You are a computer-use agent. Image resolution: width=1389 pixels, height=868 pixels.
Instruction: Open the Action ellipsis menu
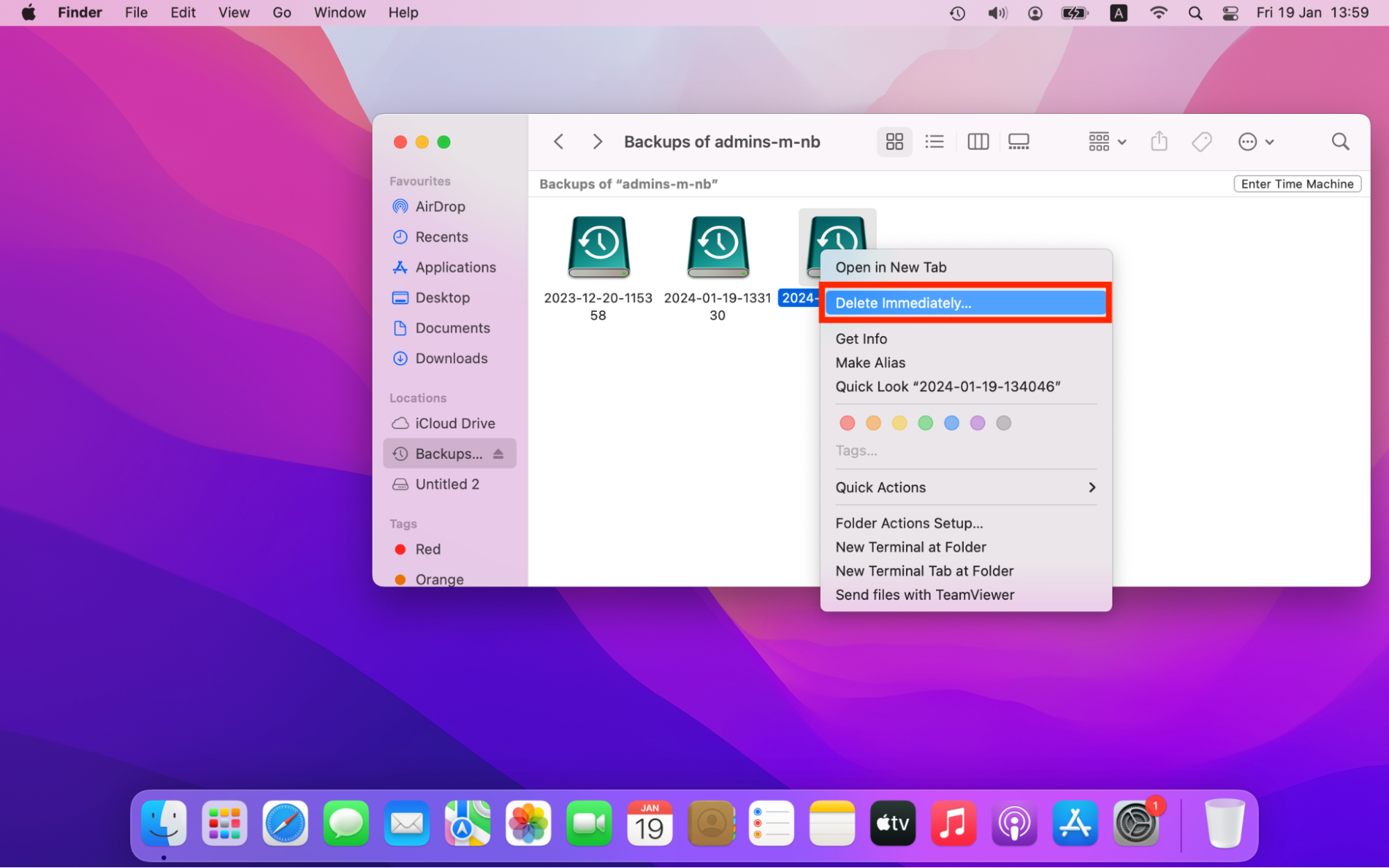click(1256, 142)
